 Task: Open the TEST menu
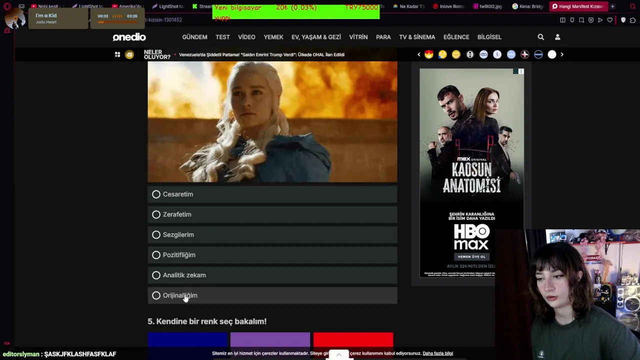click(222, 37)
